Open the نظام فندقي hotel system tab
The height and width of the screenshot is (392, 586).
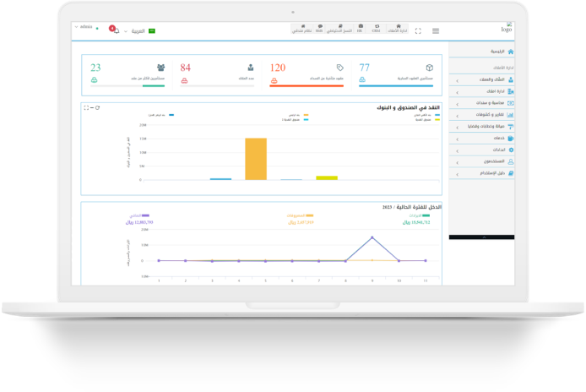tap(302, 29)
